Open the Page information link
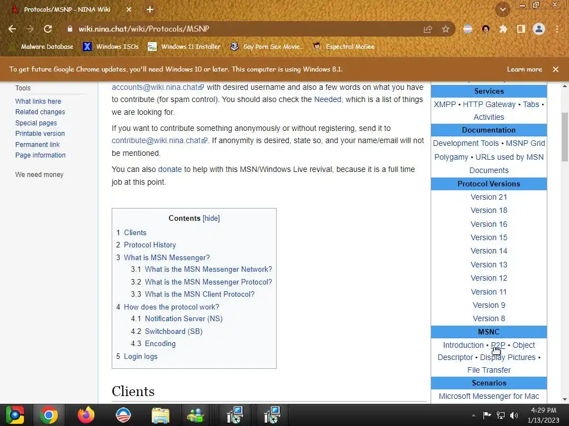Screen dimensions: 569x426 tap(40, 155)
